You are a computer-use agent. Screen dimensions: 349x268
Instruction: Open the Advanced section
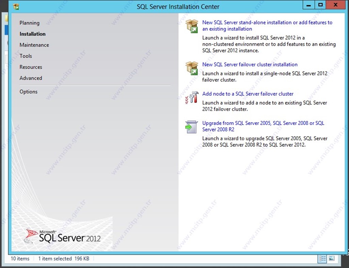point(31,78)
